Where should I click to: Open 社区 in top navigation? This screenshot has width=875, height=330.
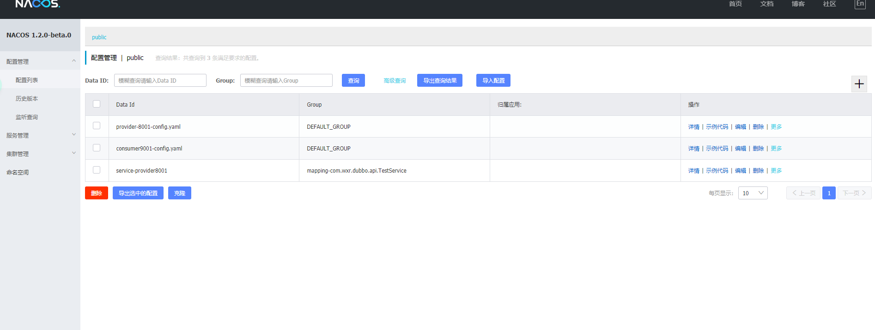(830, 4)
